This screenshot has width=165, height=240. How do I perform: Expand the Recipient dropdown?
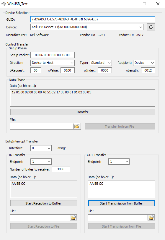(x=144, y=63)
